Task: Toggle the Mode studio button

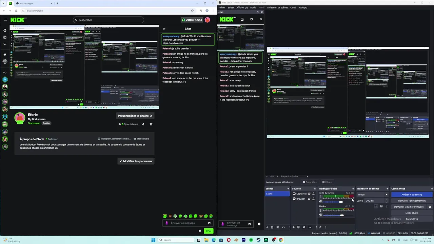Action: (412, 213)
